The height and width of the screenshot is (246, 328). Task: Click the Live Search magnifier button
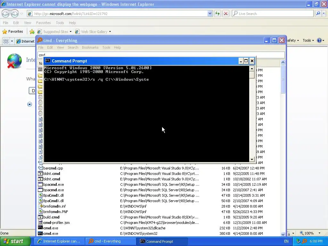[318, 13]
